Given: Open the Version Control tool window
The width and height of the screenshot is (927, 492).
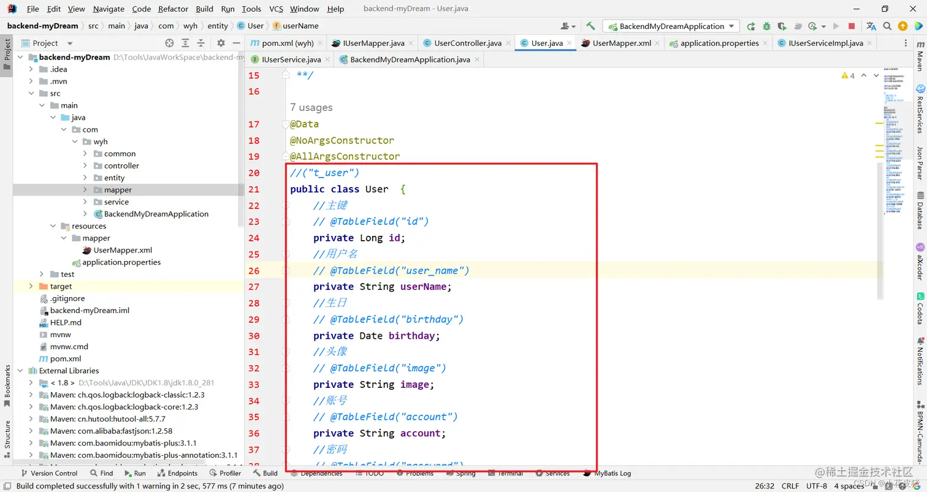Looking at the screenshot, I should pos(49,473).
